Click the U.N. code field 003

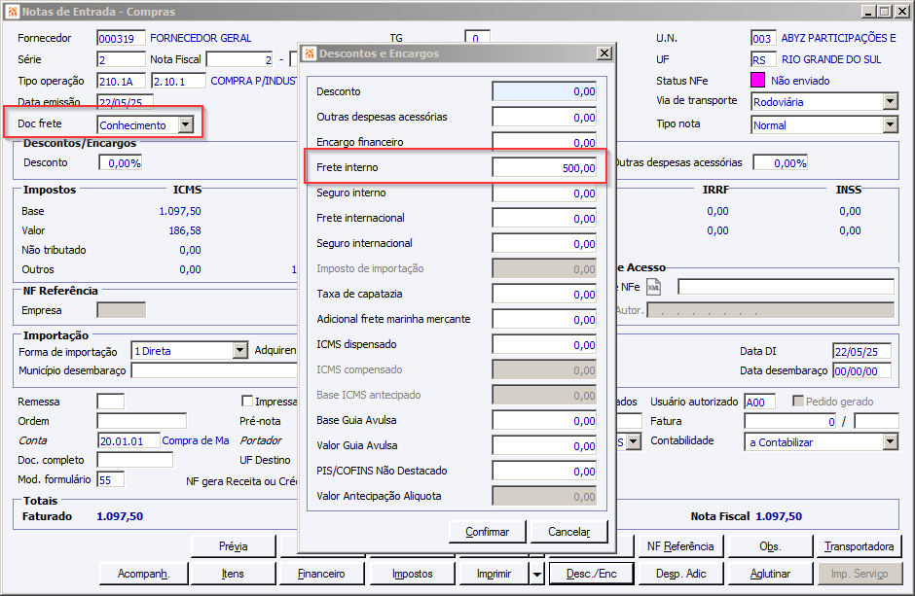(x=763, y=39)
